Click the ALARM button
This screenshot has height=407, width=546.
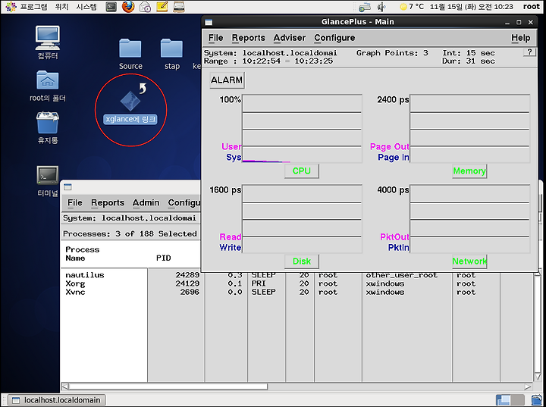click(227, 80)
